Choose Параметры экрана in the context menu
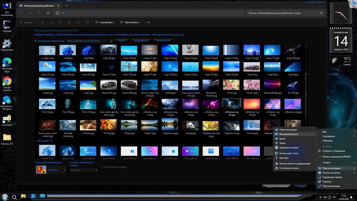Screen dimensions: 357x201 pos(336,177)
